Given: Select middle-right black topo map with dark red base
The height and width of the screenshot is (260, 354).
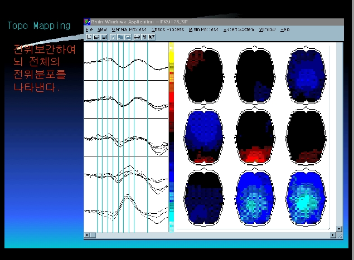Looking at the screenshot, I should [x=305, y=136].
